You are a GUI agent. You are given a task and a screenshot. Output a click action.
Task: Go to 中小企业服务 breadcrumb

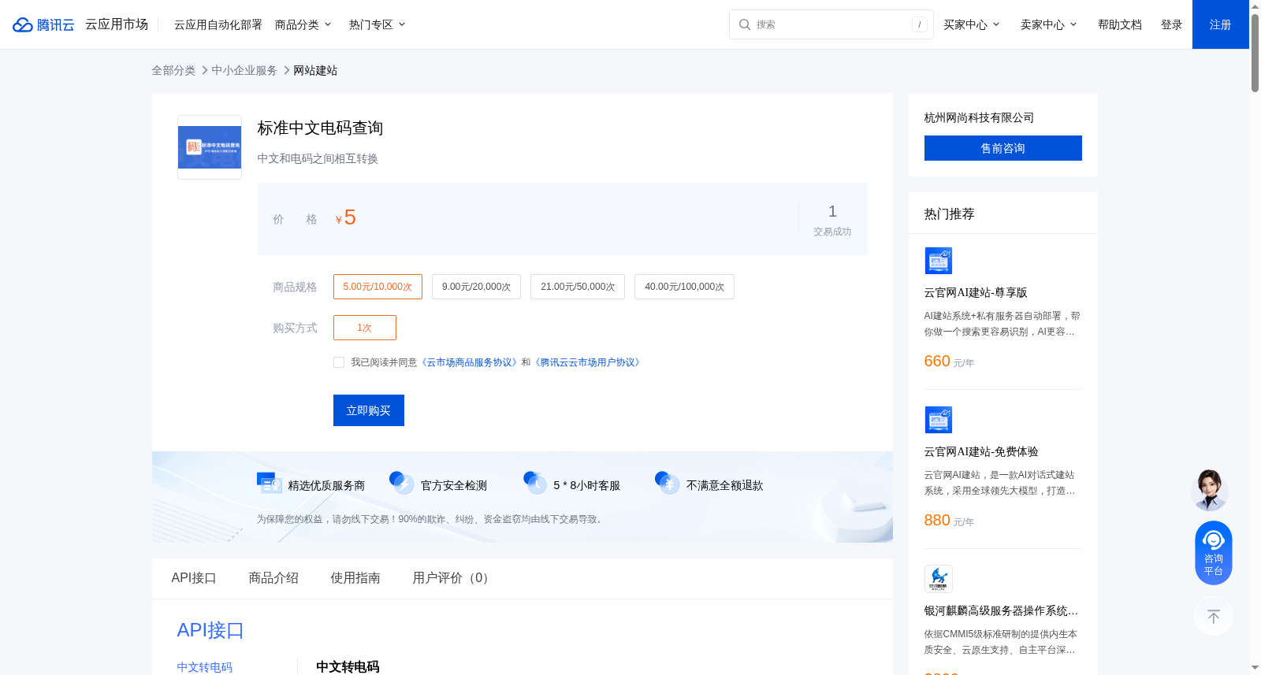pos(244,70)
